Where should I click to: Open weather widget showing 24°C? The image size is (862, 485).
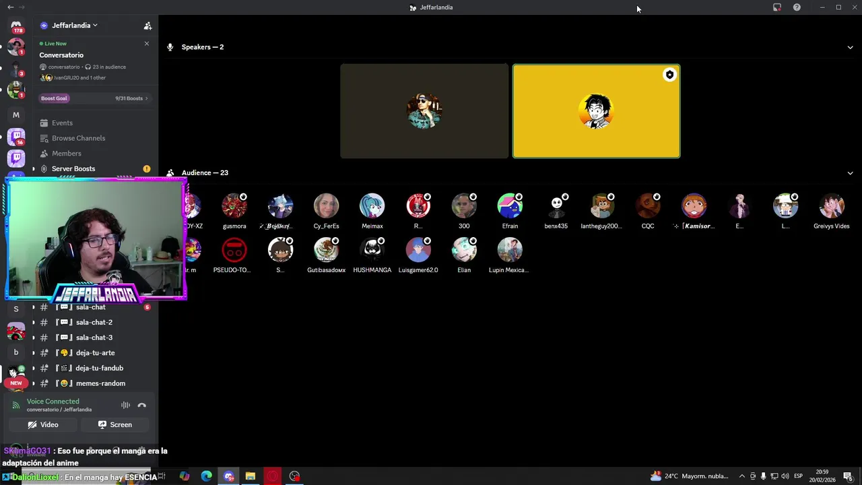tap(690, 476)
